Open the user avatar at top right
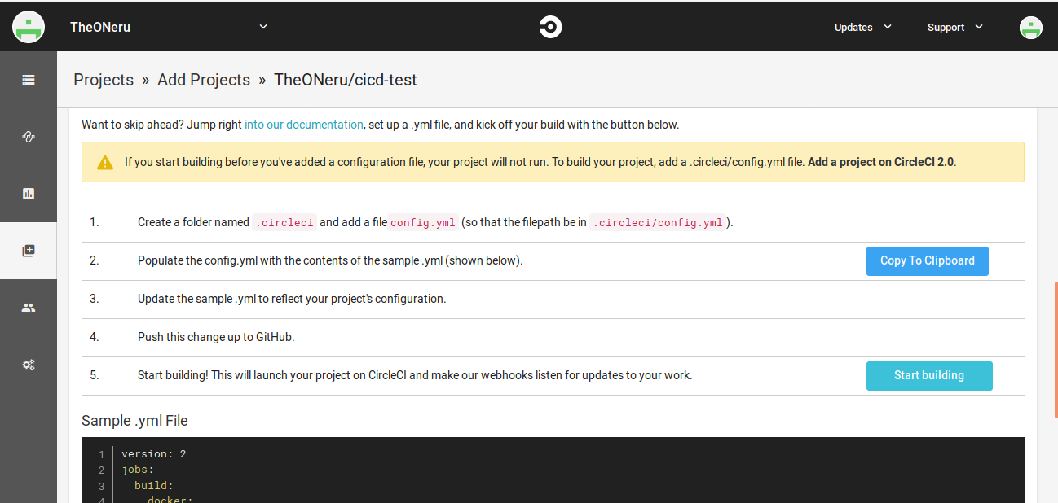This screenshot has width=1058, height=503. pyautogui.click(x=1030, y=28)
